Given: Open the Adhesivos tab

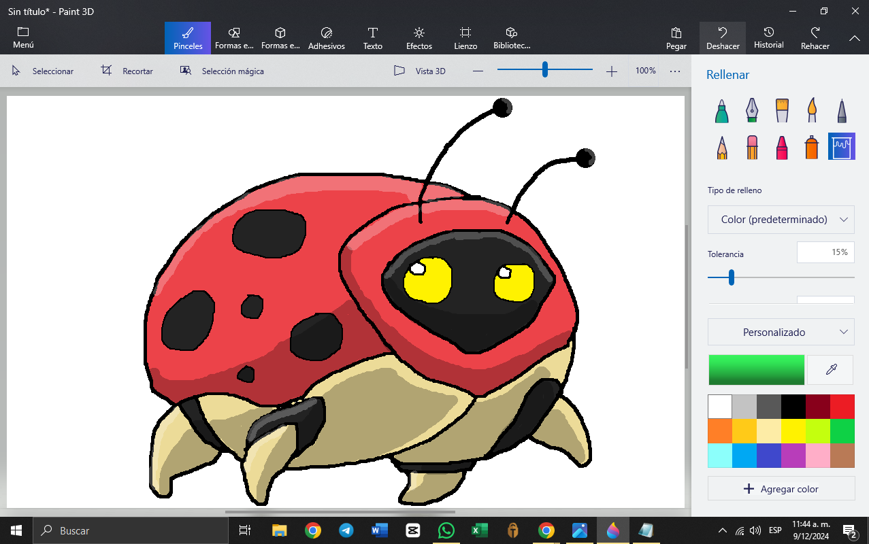Looking at the screenshot, I should click(327, 38).
